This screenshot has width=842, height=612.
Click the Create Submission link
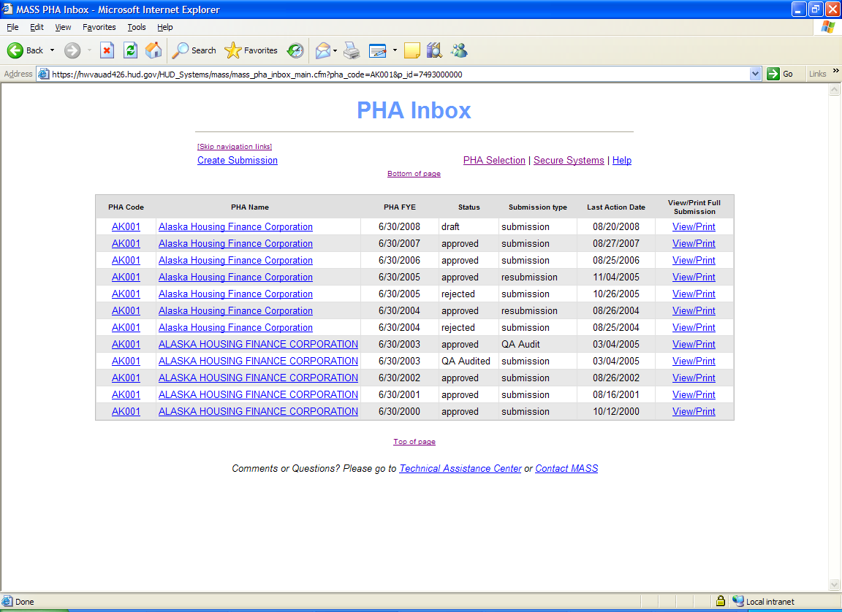pyautogui.click(x=238, y=161)
